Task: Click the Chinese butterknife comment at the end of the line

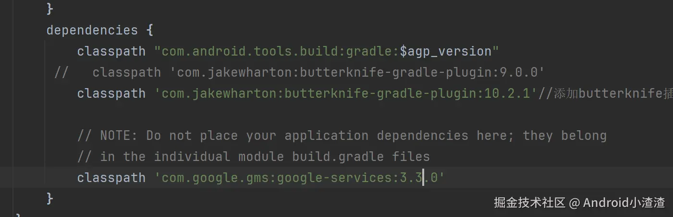Action: [605, 93]
